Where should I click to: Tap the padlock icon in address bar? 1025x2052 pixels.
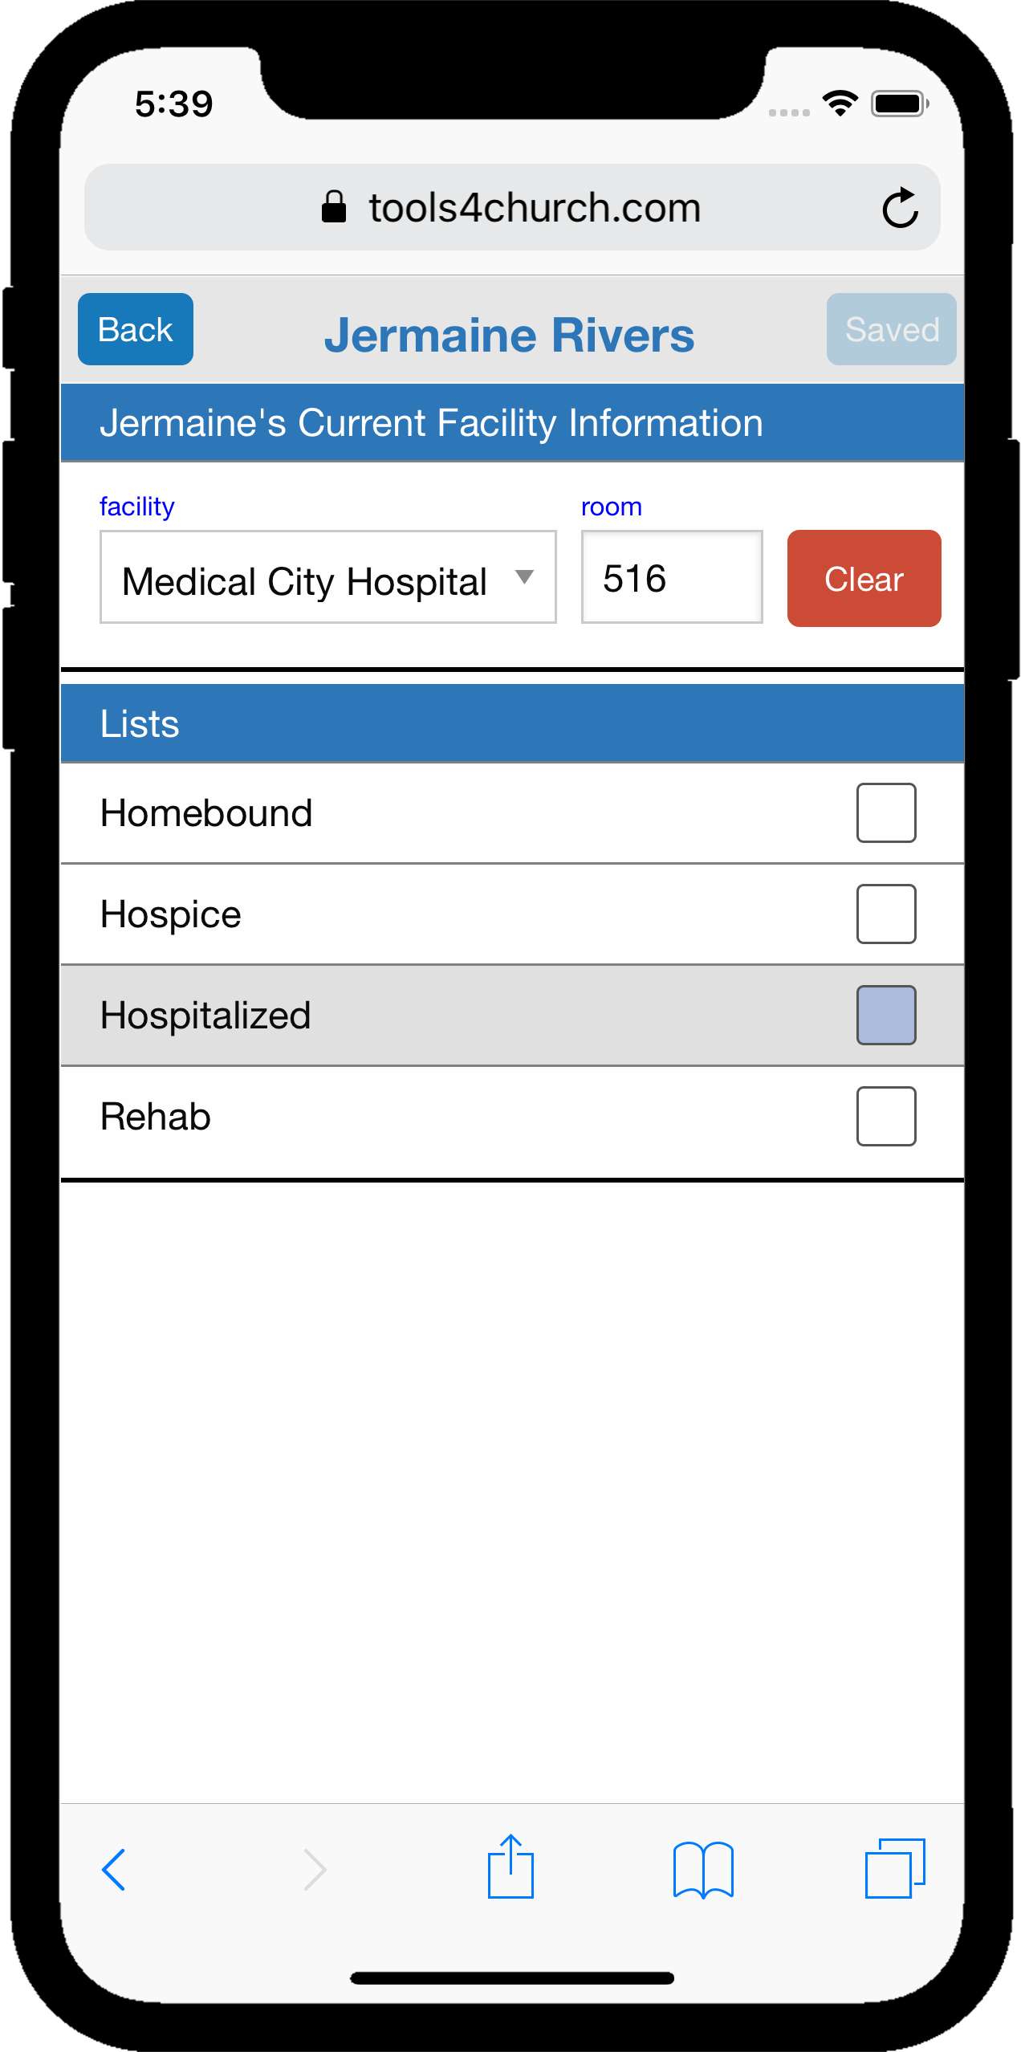334,207
